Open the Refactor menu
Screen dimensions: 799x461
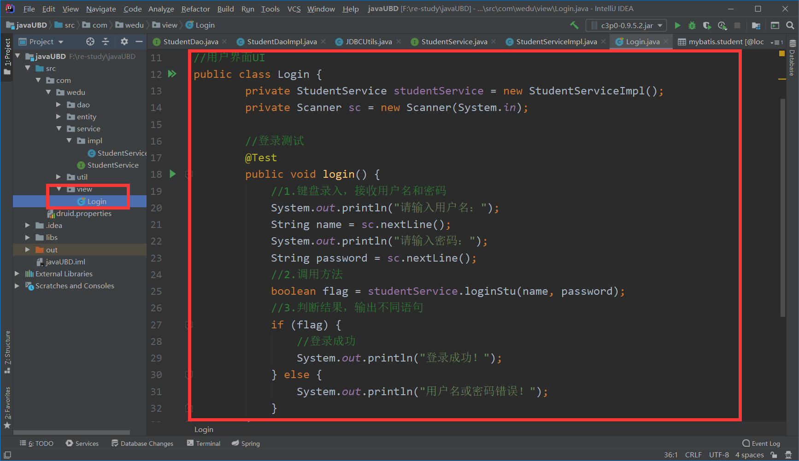pos(195,8)
